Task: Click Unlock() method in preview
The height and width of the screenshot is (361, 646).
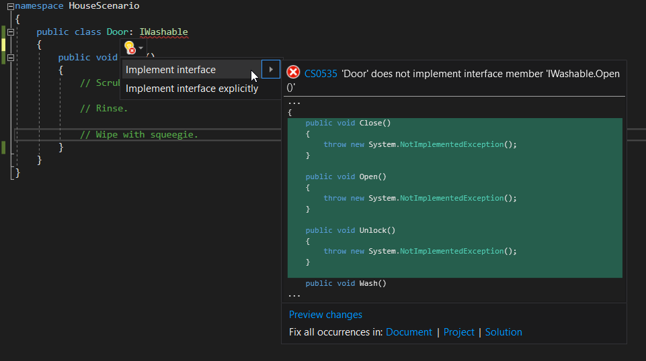Action: click(x=377, y=230)
